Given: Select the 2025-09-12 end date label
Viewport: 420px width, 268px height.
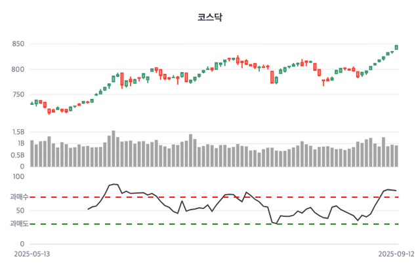Looking at the screenshot, I should coord(396,253).
